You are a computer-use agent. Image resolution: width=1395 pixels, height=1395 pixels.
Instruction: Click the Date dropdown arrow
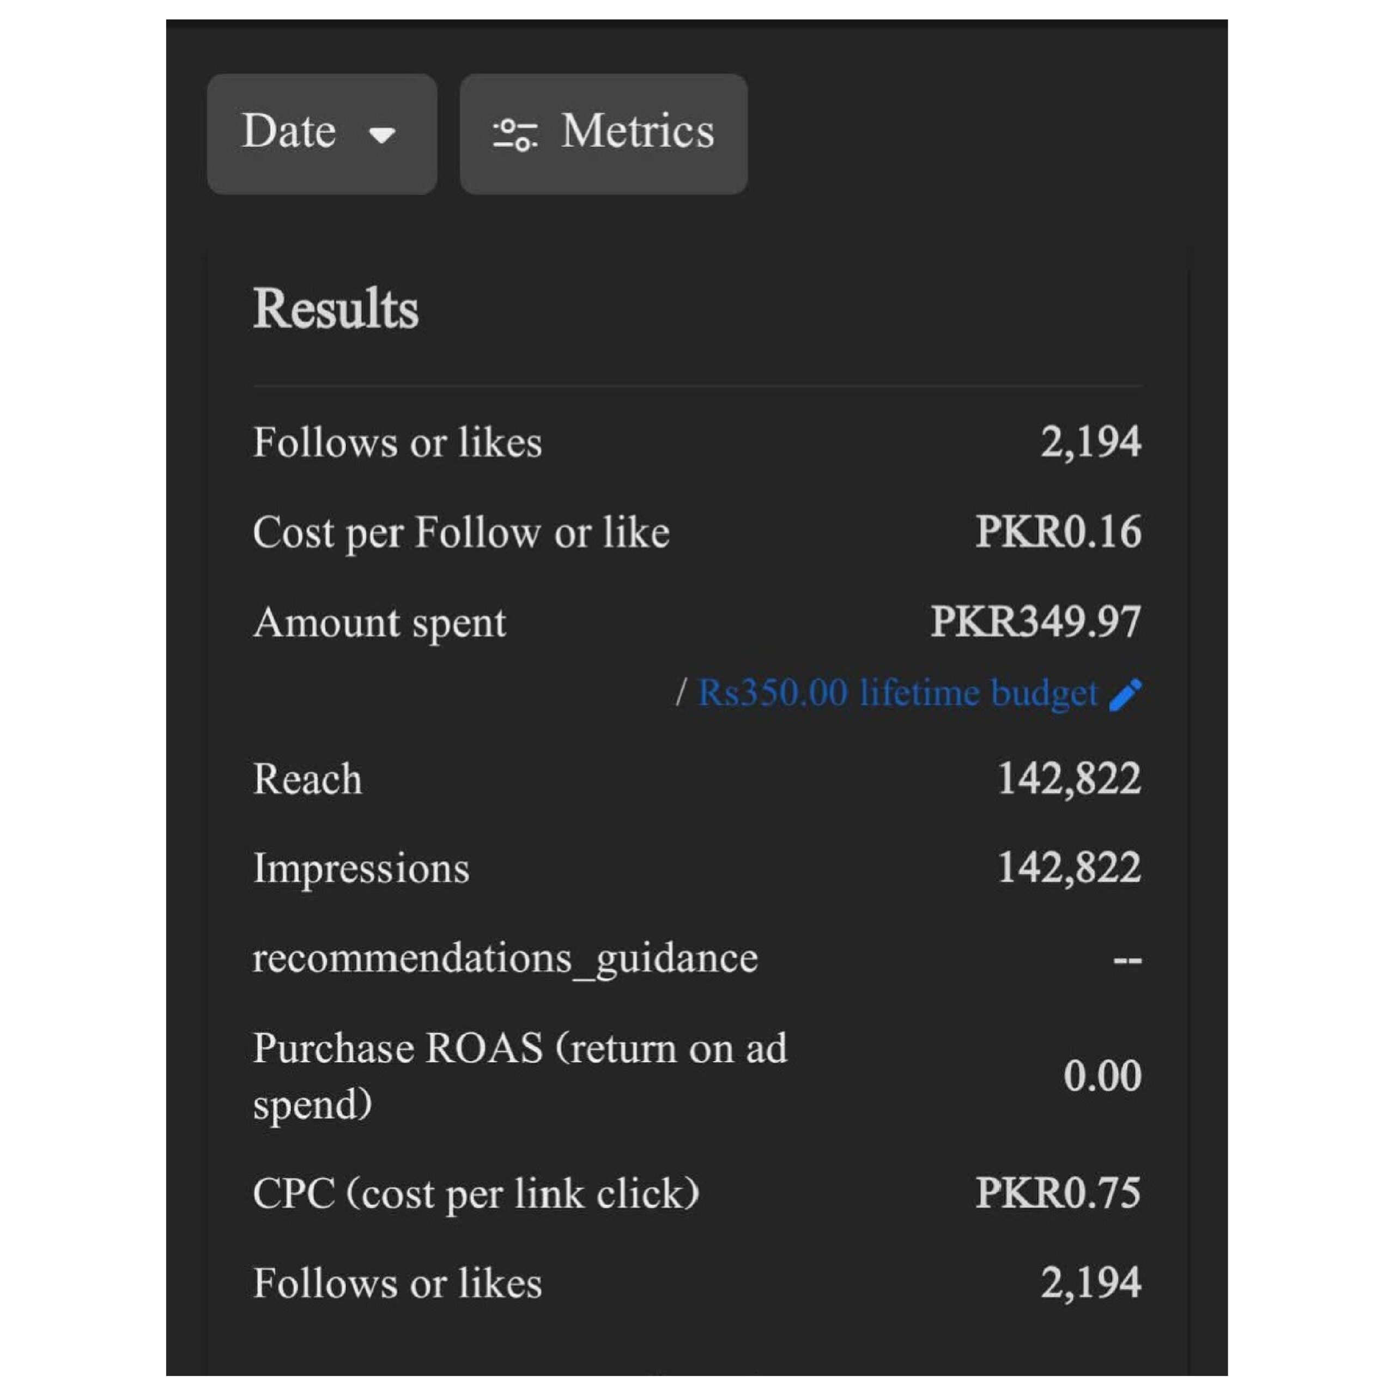(381, 135)
